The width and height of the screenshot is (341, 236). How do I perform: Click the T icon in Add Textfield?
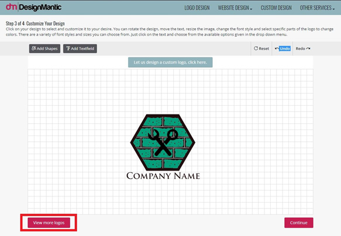click(x=68, y=48)
